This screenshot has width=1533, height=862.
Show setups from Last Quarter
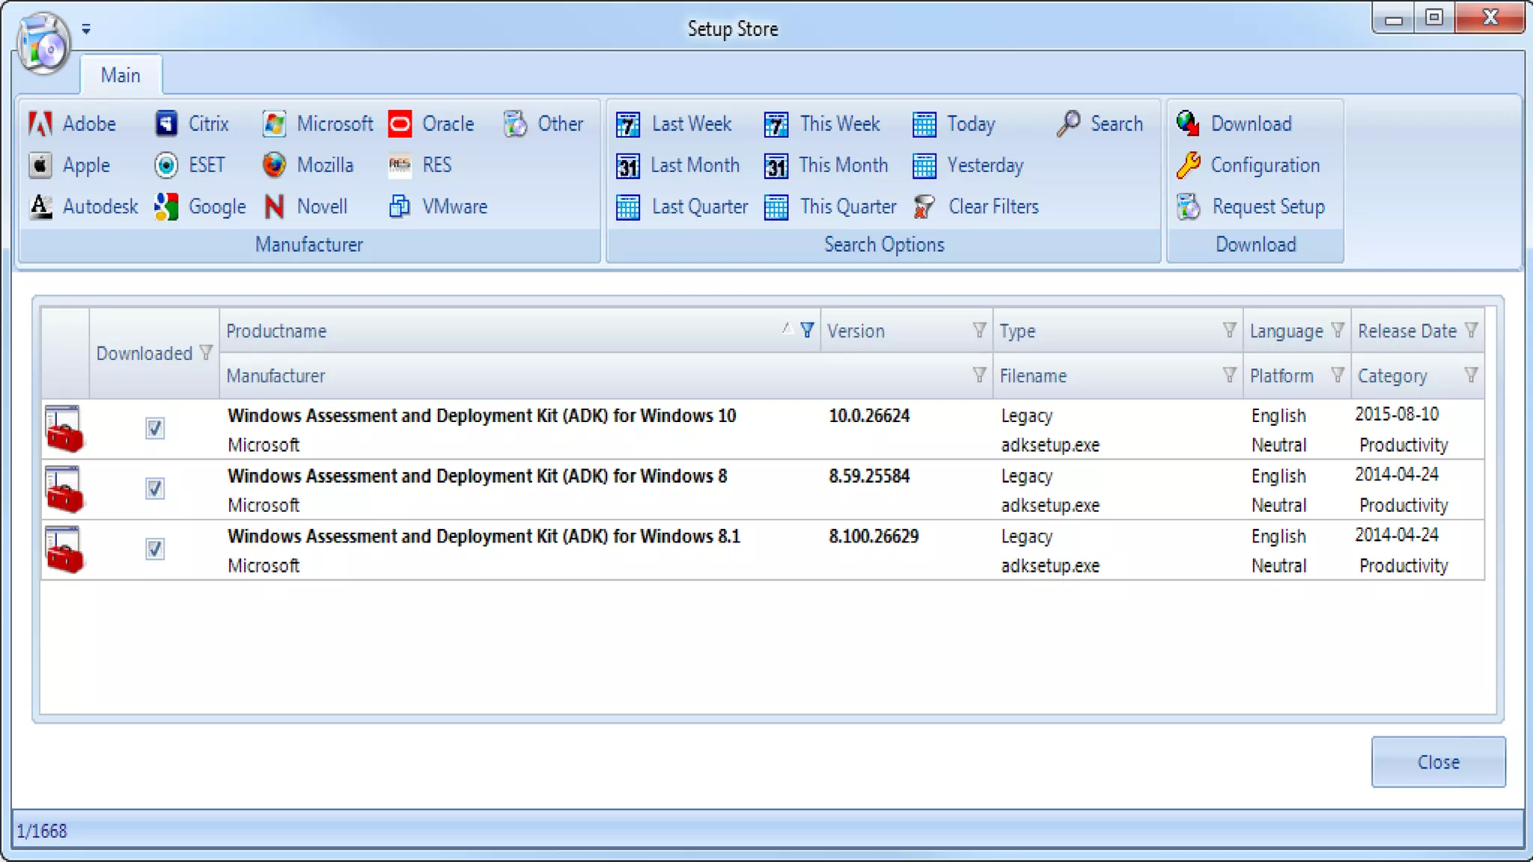[681, 206]
